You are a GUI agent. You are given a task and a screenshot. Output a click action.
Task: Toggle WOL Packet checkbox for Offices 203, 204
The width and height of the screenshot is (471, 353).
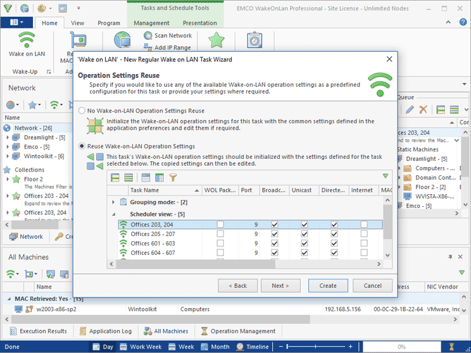220,225
